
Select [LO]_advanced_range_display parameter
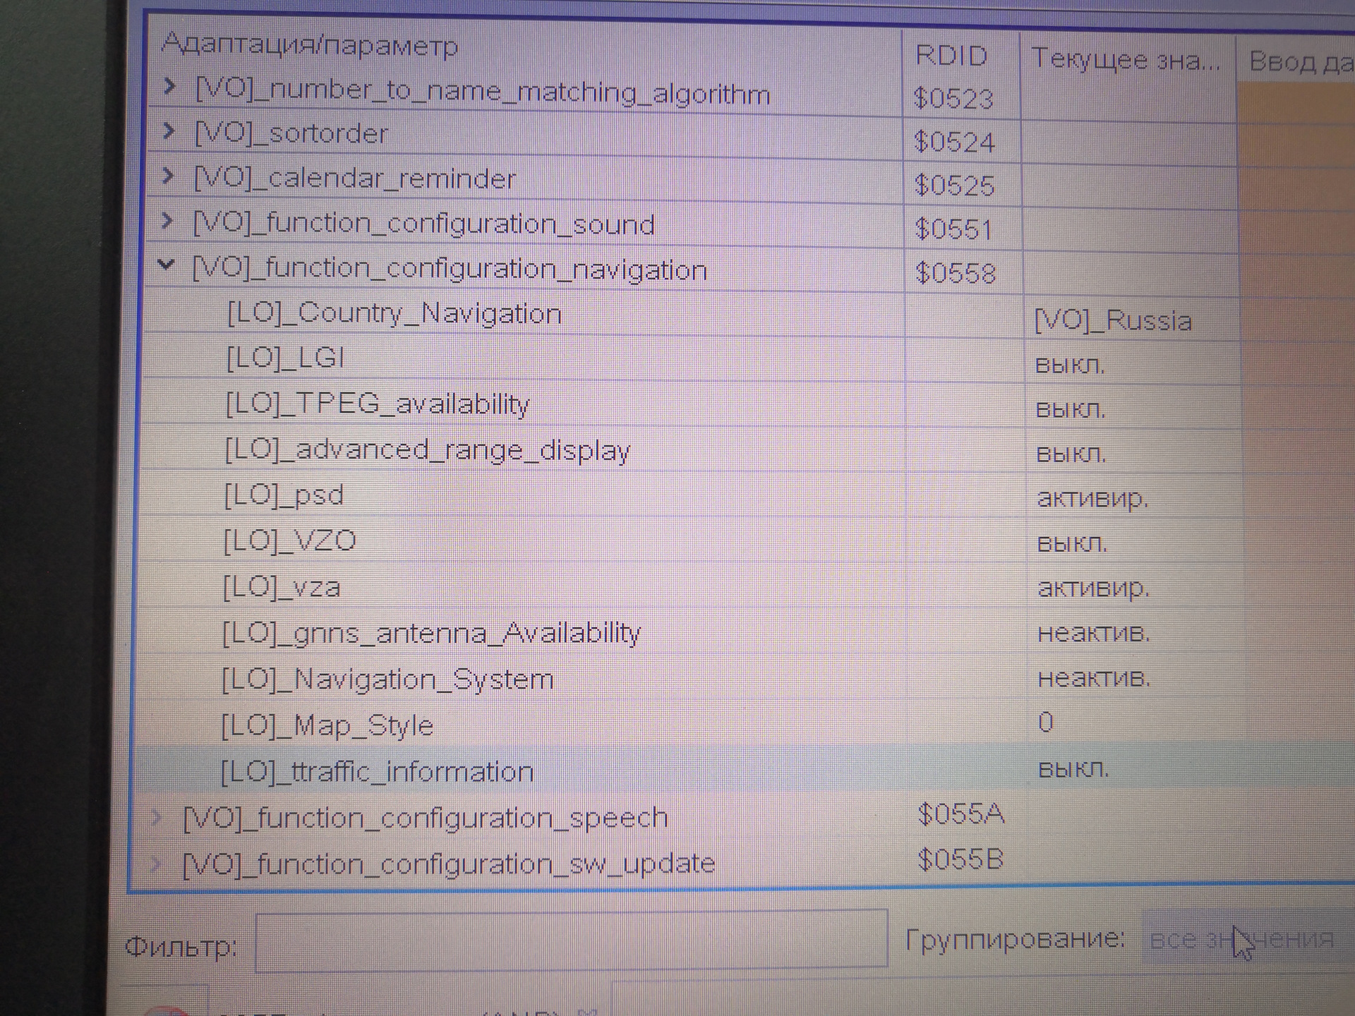[x=427, y=450]
